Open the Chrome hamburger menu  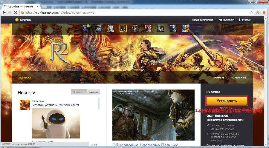tap(264, 13)
